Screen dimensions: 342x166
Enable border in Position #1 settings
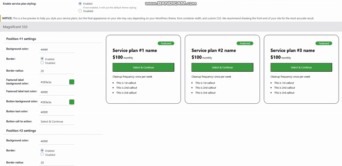(42, 58)
